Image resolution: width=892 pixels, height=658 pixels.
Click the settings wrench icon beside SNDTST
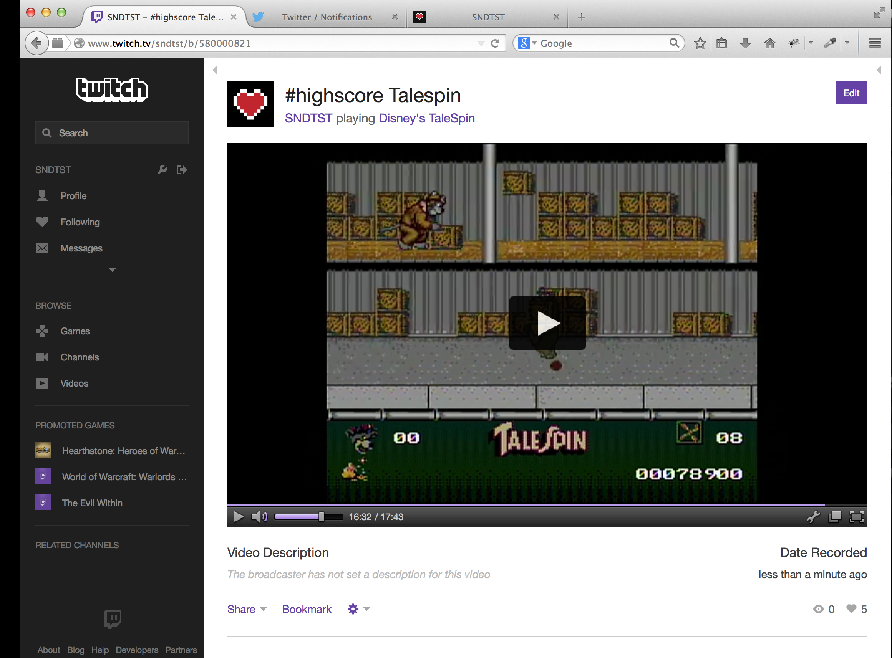pos(162,170)
